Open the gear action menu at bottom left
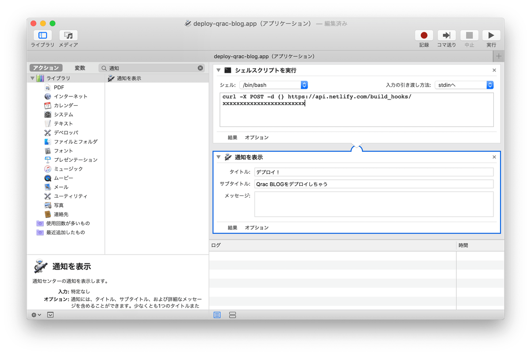The image size is (531, 355). click(36, 315)
